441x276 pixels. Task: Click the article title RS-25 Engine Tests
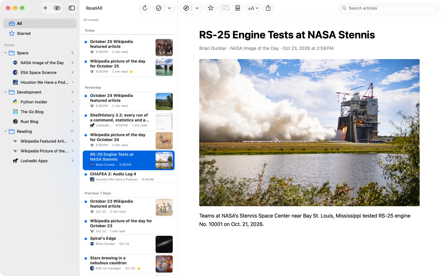click(287, 35)
